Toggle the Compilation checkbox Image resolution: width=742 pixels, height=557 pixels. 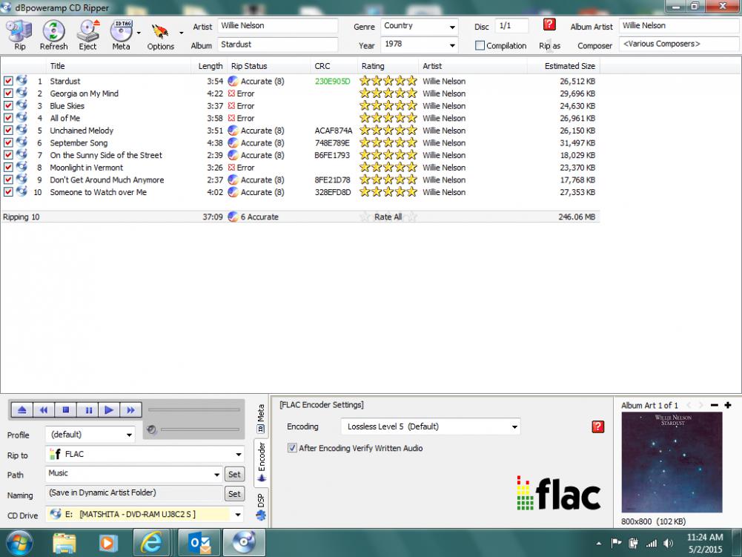(480, 45)
